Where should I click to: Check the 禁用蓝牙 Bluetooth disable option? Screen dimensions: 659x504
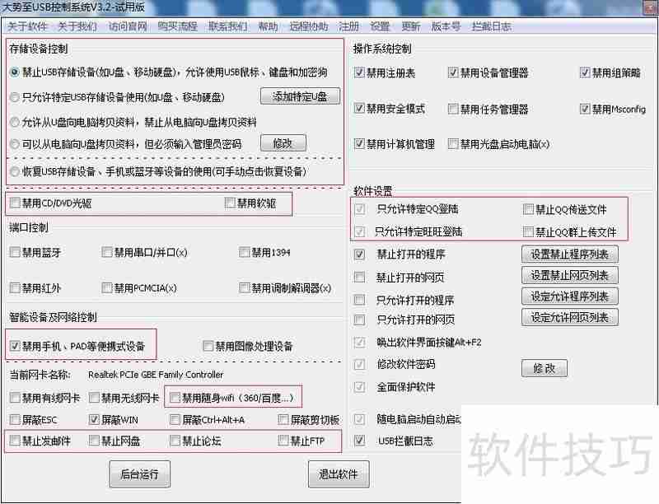(14, 253)
